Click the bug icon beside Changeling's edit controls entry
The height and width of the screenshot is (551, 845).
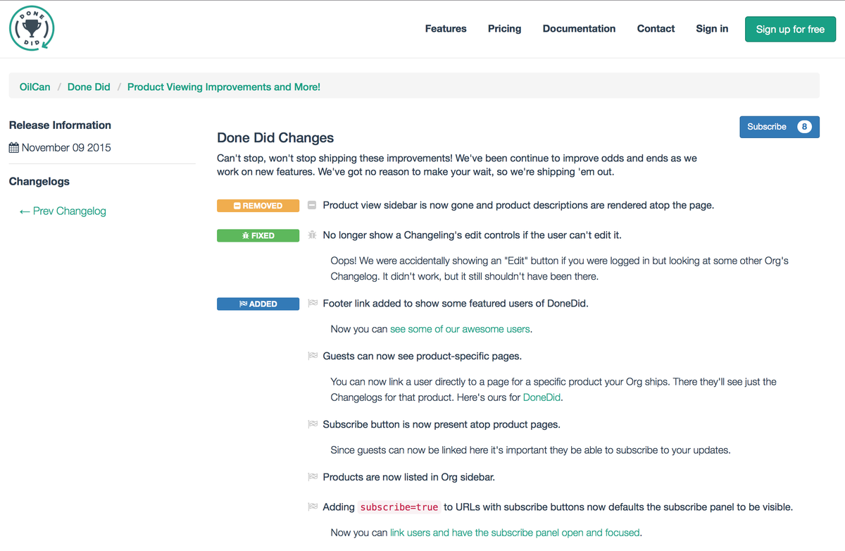[313, 235]
